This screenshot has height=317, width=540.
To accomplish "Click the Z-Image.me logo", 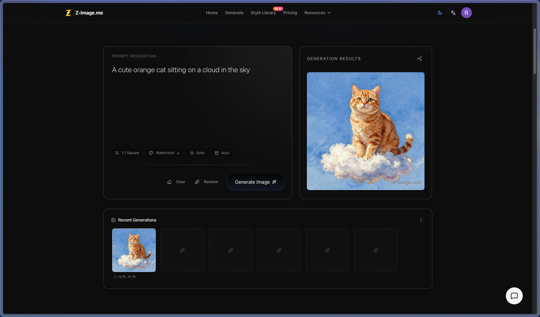I will (84, 13).
